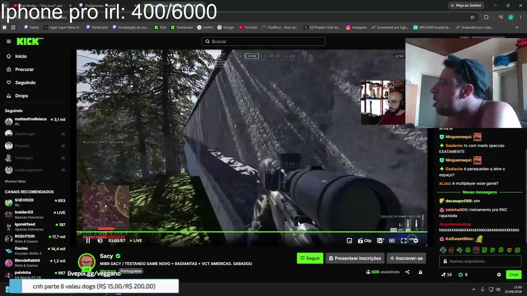Open recommended channel paivinha
The height and width of the screenshot is (296, 527).
pos(35,275)
